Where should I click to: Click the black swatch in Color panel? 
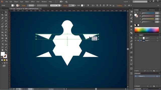(x=137, y=25)
